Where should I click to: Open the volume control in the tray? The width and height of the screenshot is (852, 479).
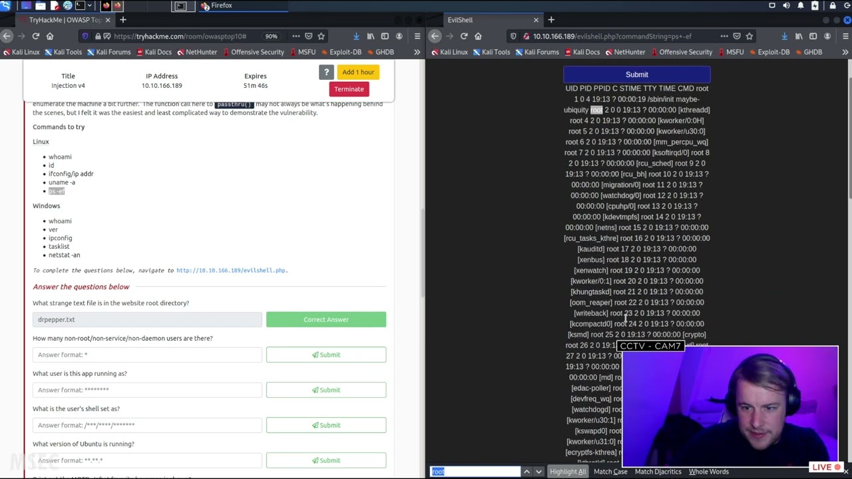[786, 6]
